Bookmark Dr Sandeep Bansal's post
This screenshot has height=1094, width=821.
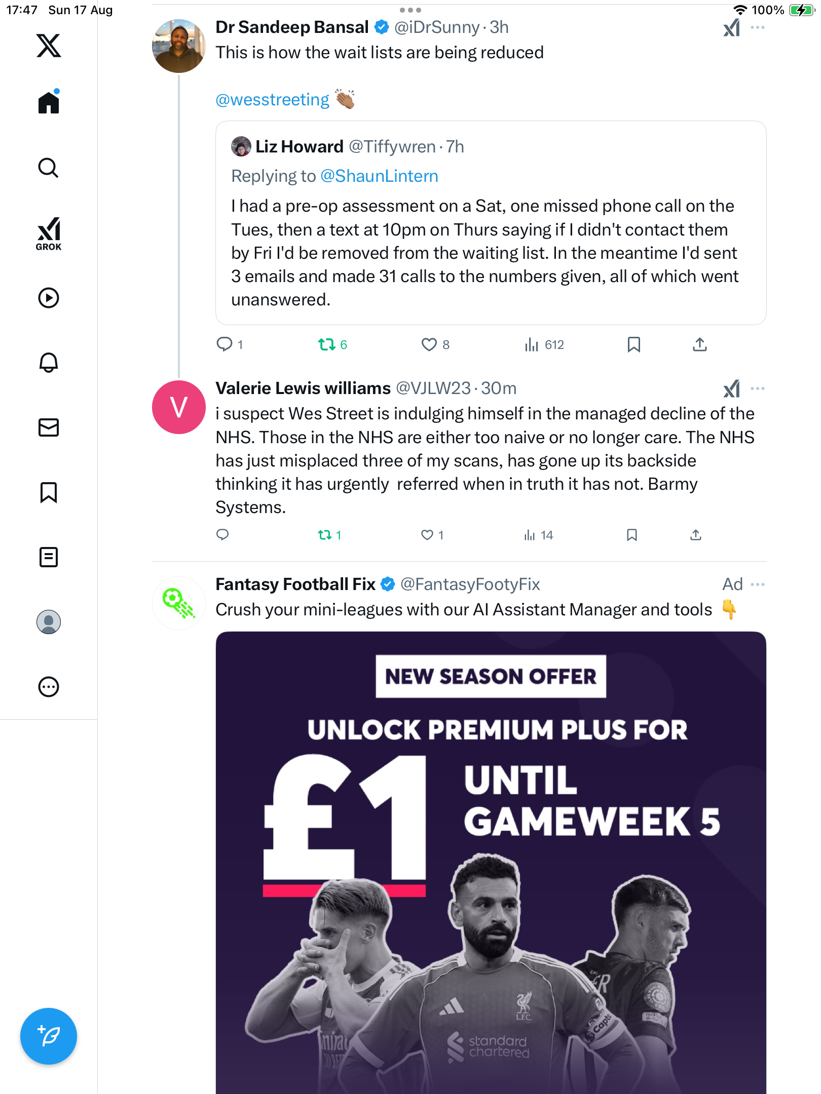coord(633,345)
